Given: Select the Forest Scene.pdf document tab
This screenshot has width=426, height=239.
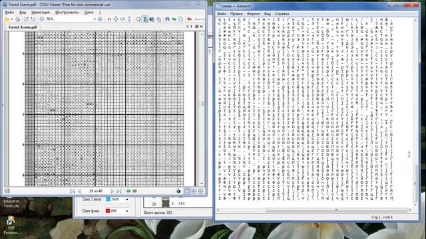Looking at the screenshot, I should 23,27.
